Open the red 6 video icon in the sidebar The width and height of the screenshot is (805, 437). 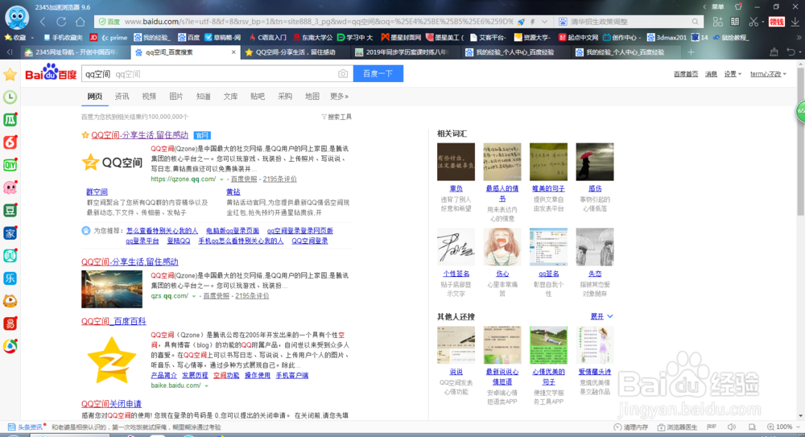(x=10, y=142)
